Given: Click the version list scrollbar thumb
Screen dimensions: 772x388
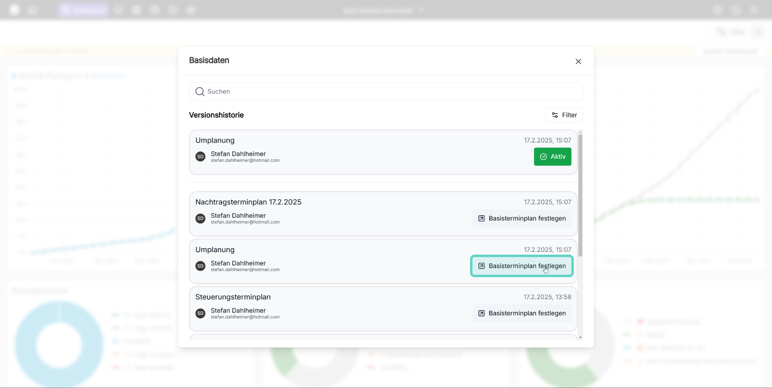Looking at the screenshot, I should coord(580,195).
